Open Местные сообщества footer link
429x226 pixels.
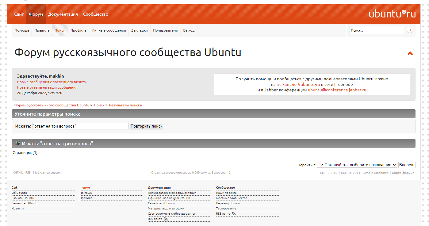[x=232, y=198]
